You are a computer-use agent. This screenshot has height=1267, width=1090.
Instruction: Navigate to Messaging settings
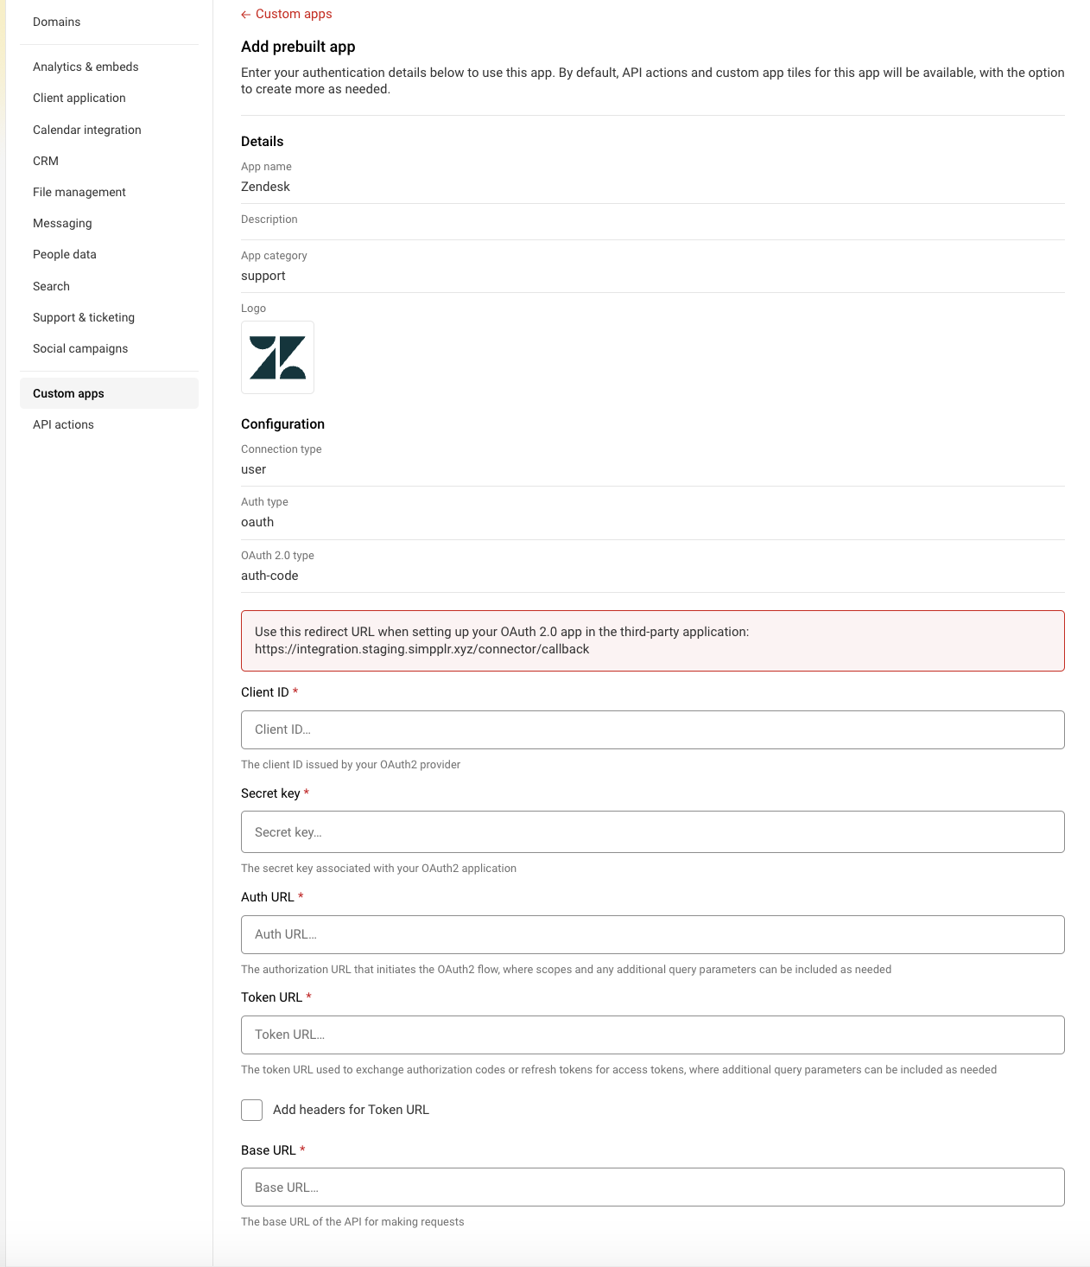tap(62, 223)
